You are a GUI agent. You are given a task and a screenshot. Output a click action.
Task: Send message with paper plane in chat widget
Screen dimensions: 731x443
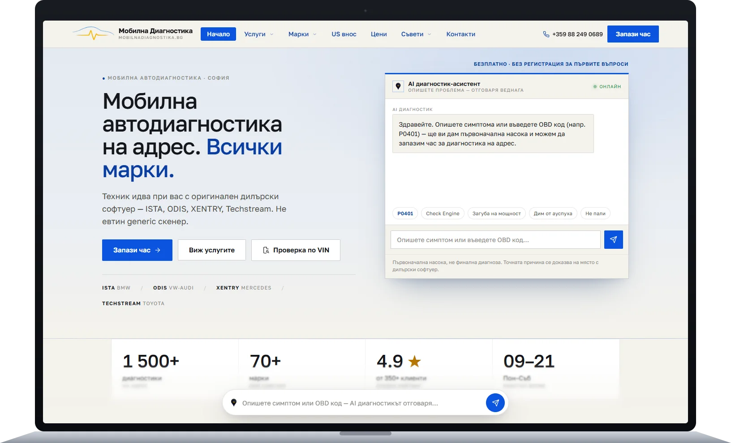pos(613,239)
